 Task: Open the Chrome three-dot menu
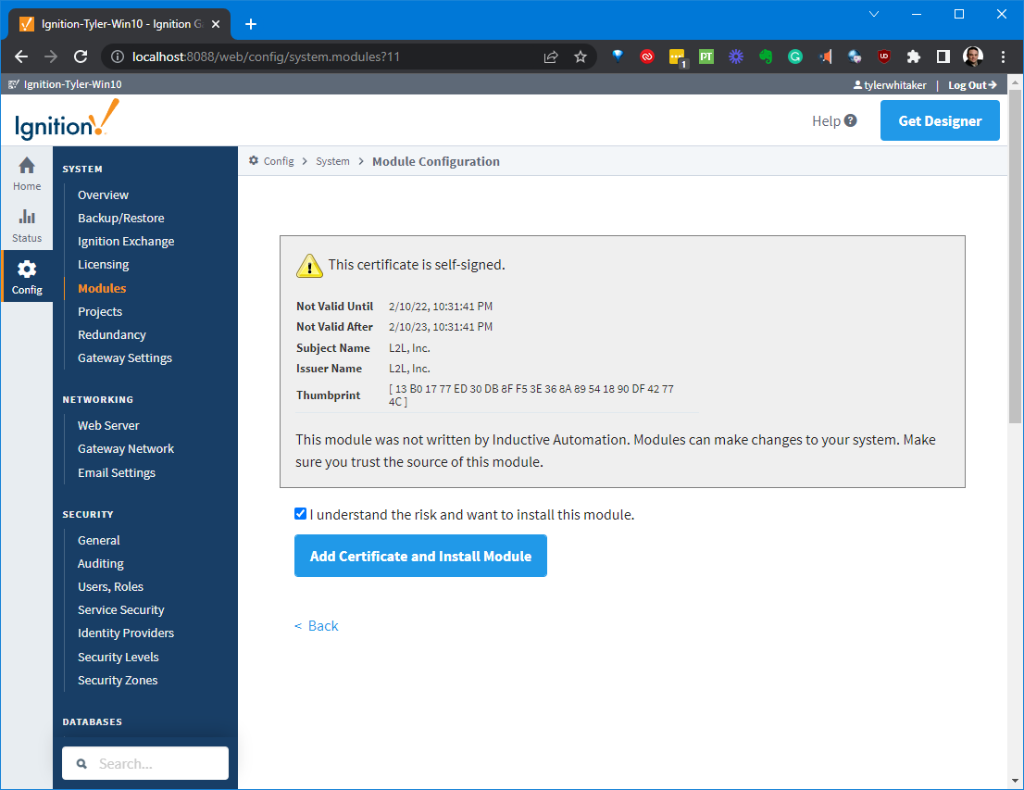click(x=1003, y=56)
